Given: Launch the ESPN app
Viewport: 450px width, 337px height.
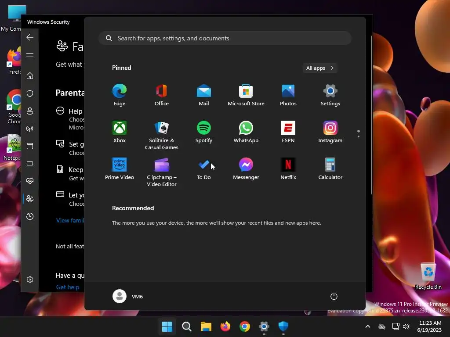Looking at the screenshot, I should click(288, 132).
